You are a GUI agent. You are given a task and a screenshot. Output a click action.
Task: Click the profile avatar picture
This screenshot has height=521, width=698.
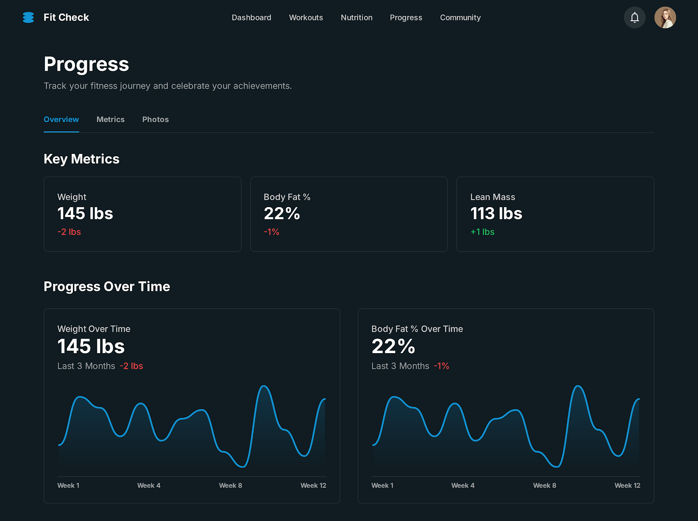coord(665,17)
